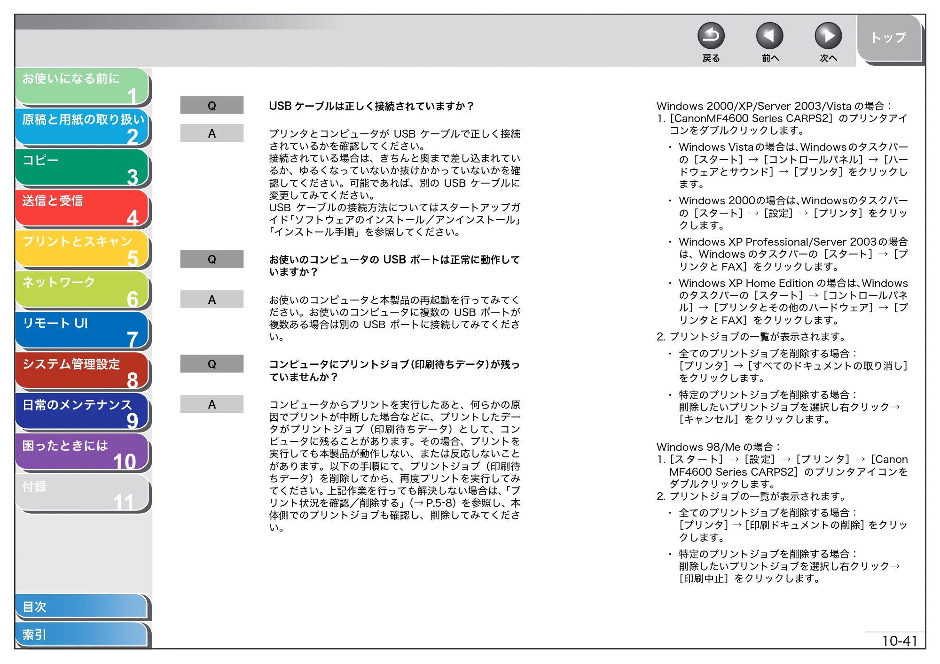Click the page number 10-41
Image resolution: width=940 pixels, height=664 pixels.
[900, 641]
